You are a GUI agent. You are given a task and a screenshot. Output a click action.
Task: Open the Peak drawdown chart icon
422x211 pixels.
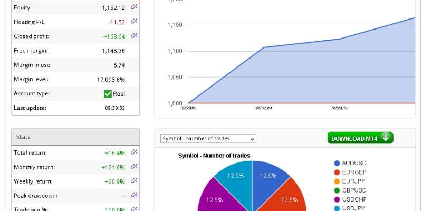(x=134, y=195)
